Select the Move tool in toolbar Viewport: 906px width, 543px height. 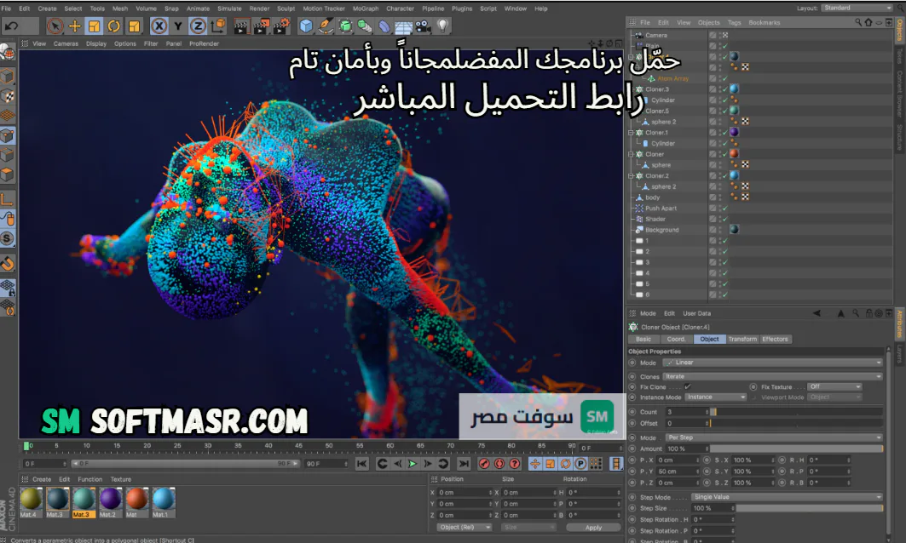pos(74,26)
